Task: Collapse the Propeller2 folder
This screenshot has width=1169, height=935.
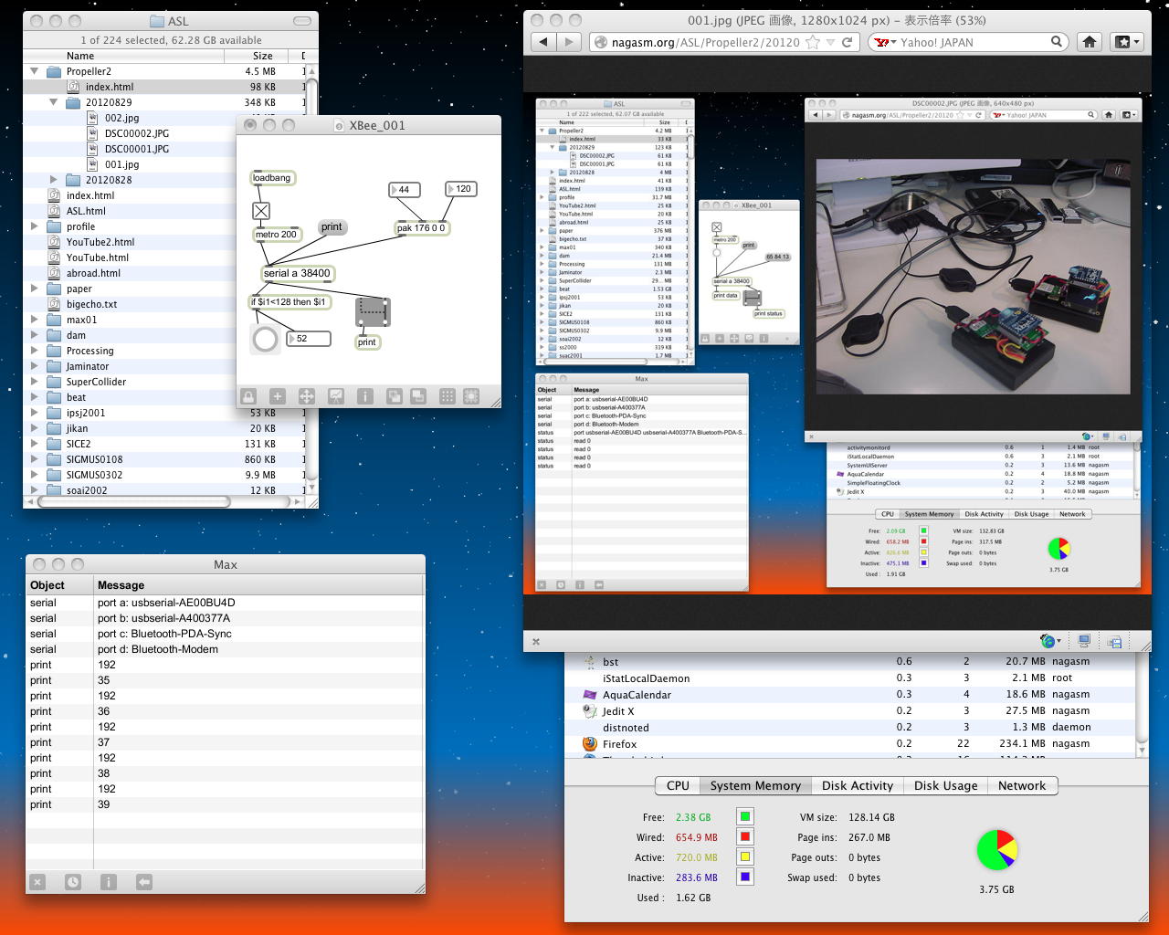Action: 35,71
